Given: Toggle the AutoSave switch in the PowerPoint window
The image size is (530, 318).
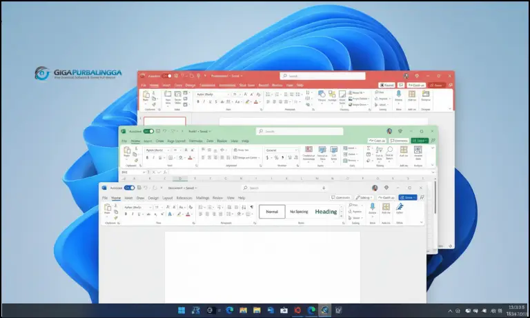Looking at the screenshot, I should click(166, 76).
